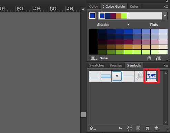Screen dimensions: 170x133
Task: Click the canvas vertical scrollbar thumb
Action: pos(83,114)
